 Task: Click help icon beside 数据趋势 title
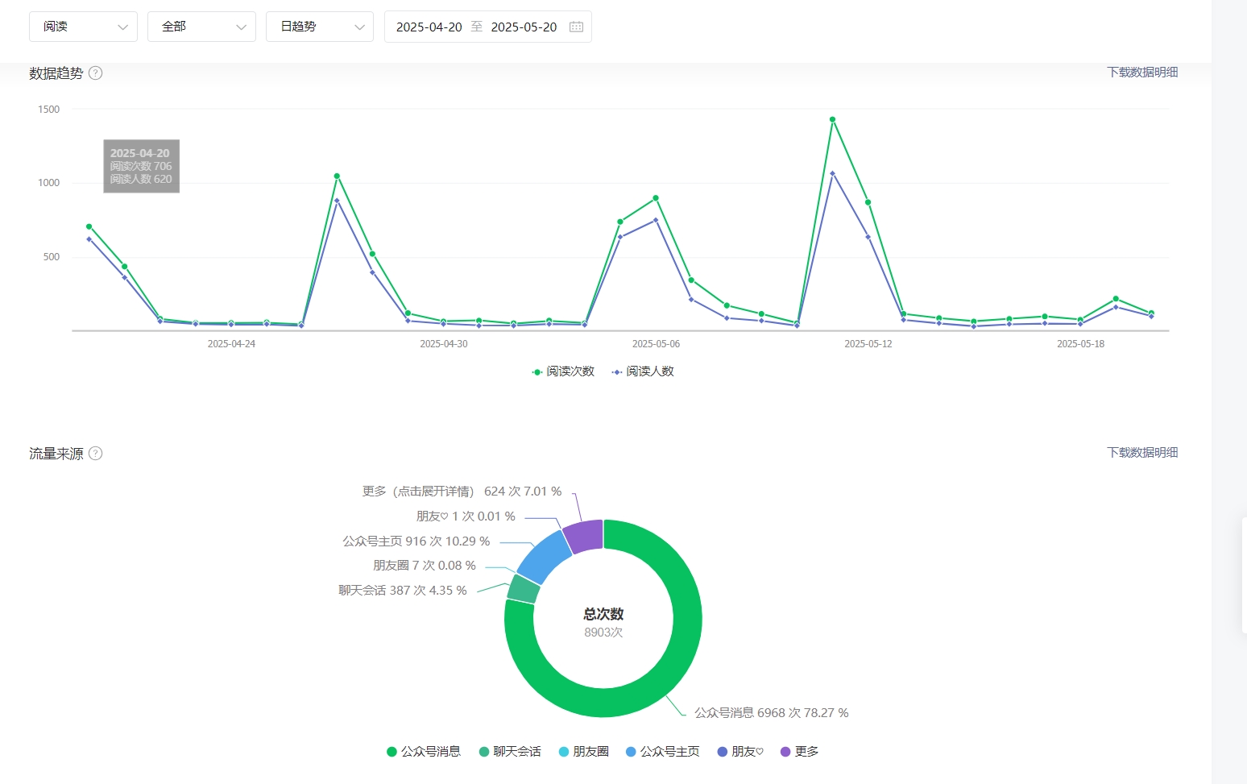click(x=95, y=73)
